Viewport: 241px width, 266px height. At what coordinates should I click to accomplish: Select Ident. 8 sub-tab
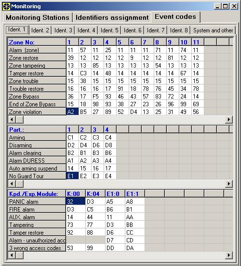[x=179, y=30]
